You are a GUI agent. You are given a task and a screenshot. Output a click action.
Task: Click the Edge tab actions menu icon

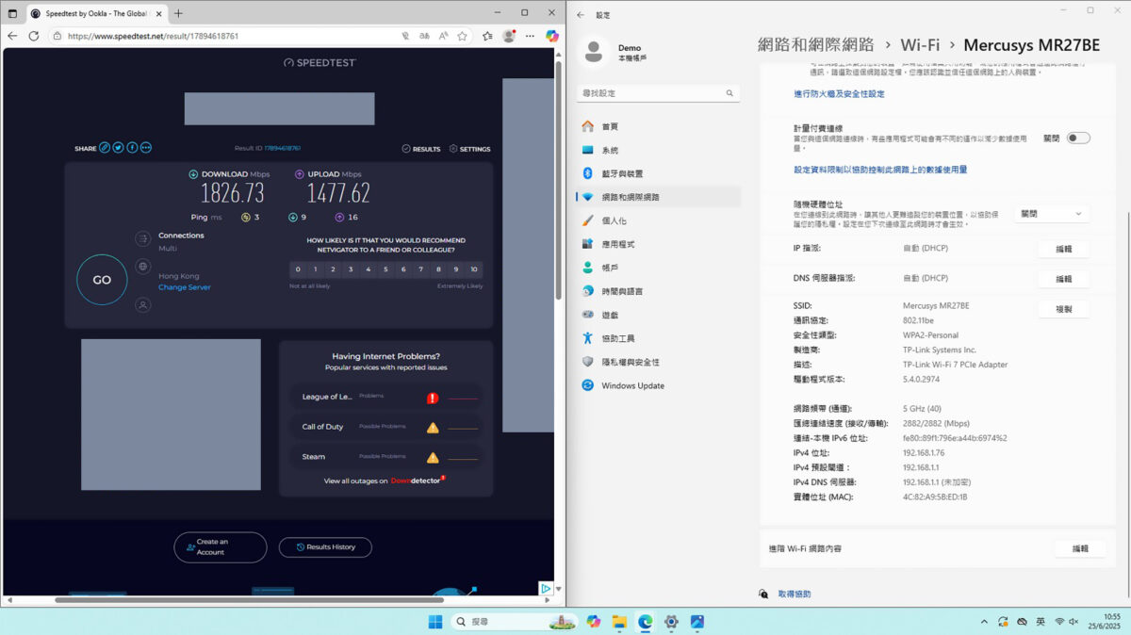[12, 13]
